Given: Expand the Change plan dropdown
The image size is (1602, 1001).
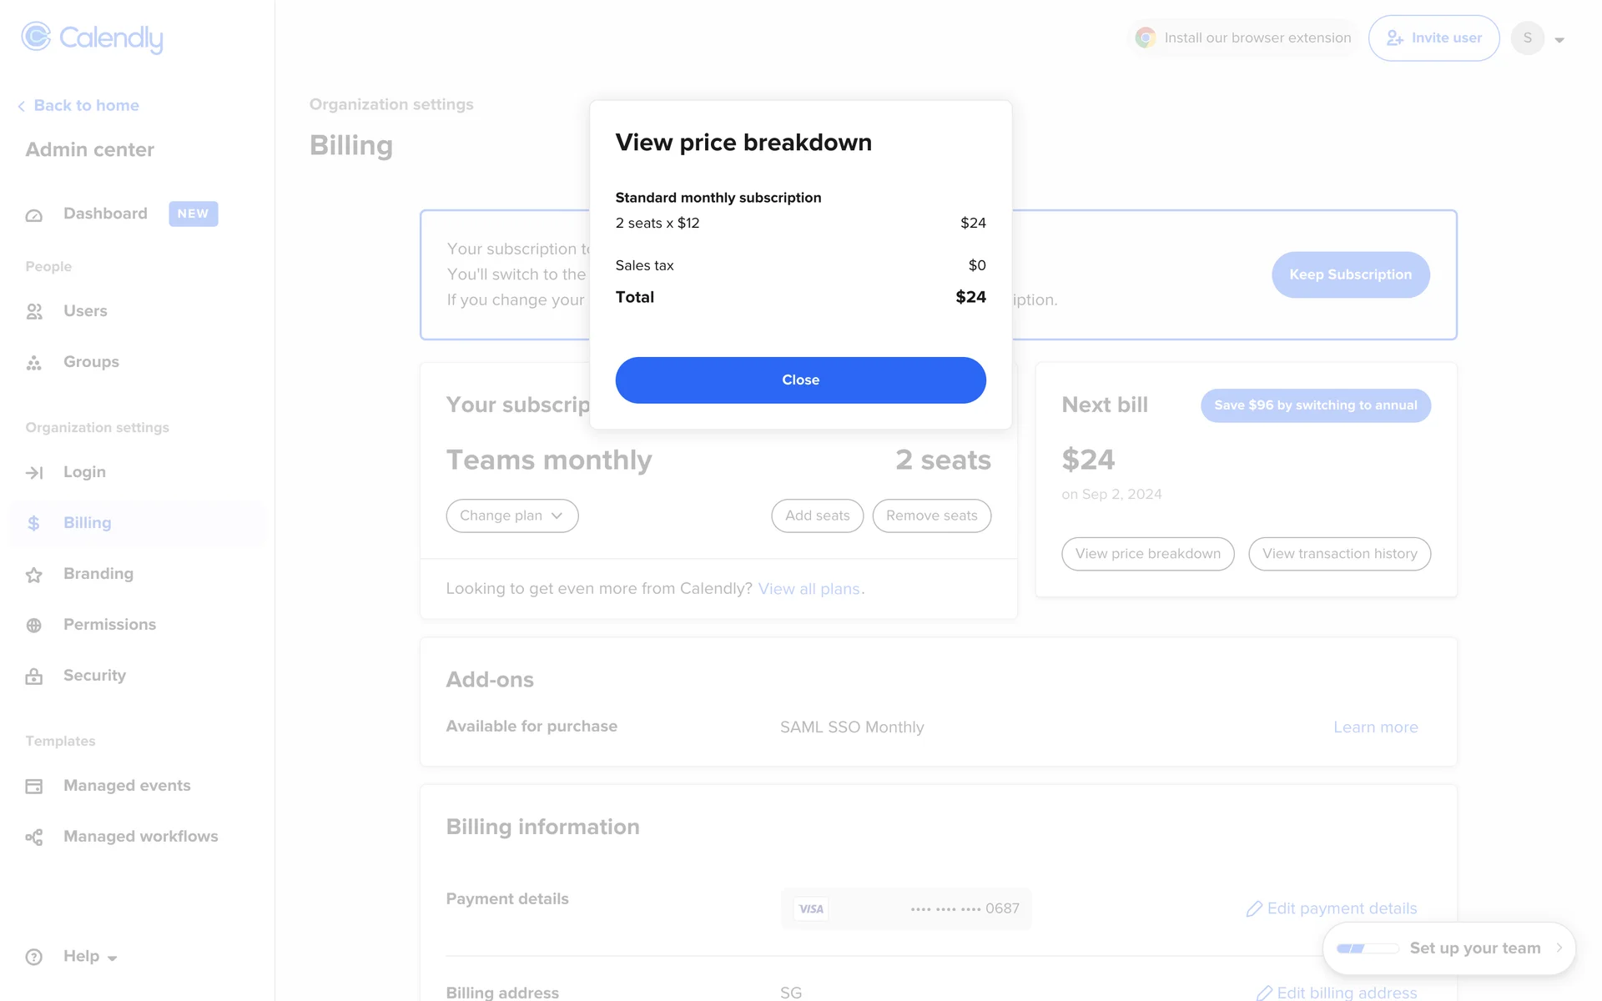Looking at the screenshot, I should point(511,516).
